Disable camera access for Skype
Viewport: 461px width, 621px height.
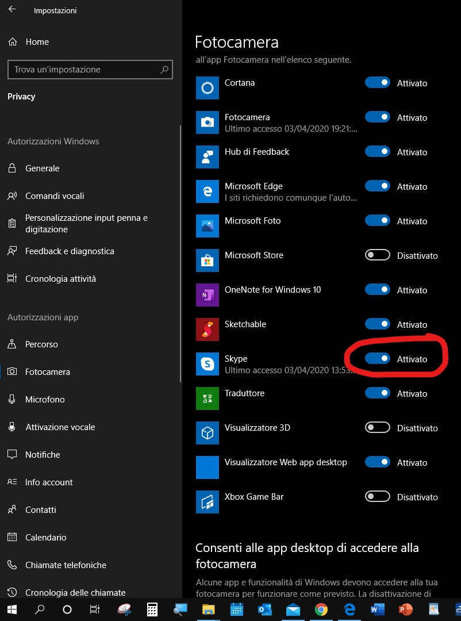(378, 359)
